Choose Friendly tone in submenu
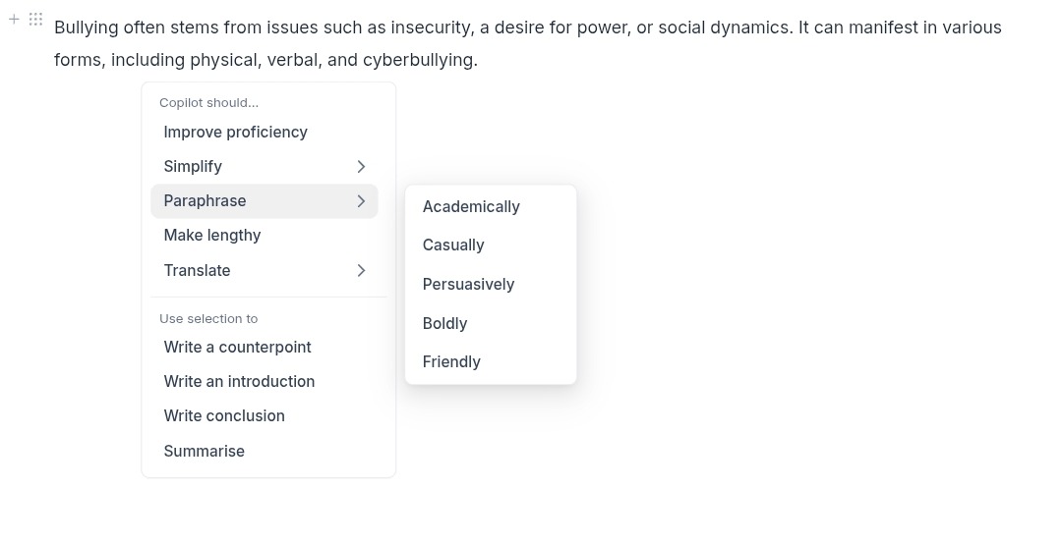The height and width of the screenshot is (544, 1062). [x=491, y=362]
